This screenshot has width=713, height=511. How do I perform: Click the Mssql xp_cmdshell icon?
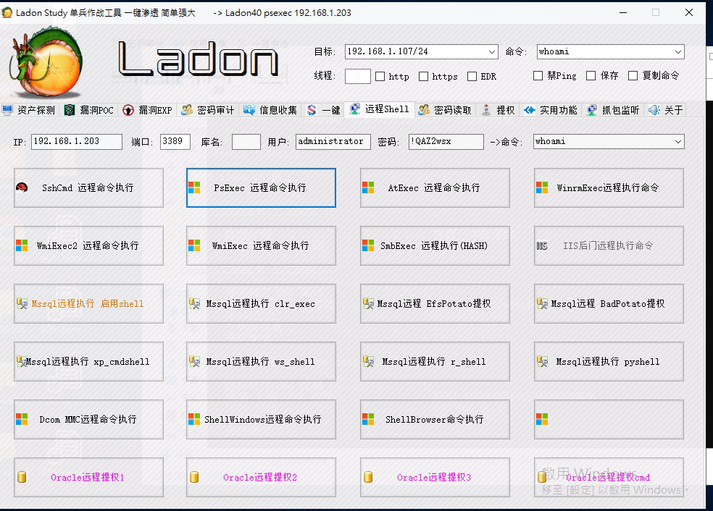click(21, 360)
